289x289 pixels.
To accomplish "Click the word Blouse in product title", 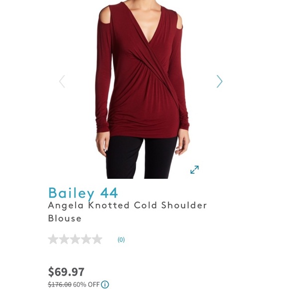I will [x=65, y=218].
